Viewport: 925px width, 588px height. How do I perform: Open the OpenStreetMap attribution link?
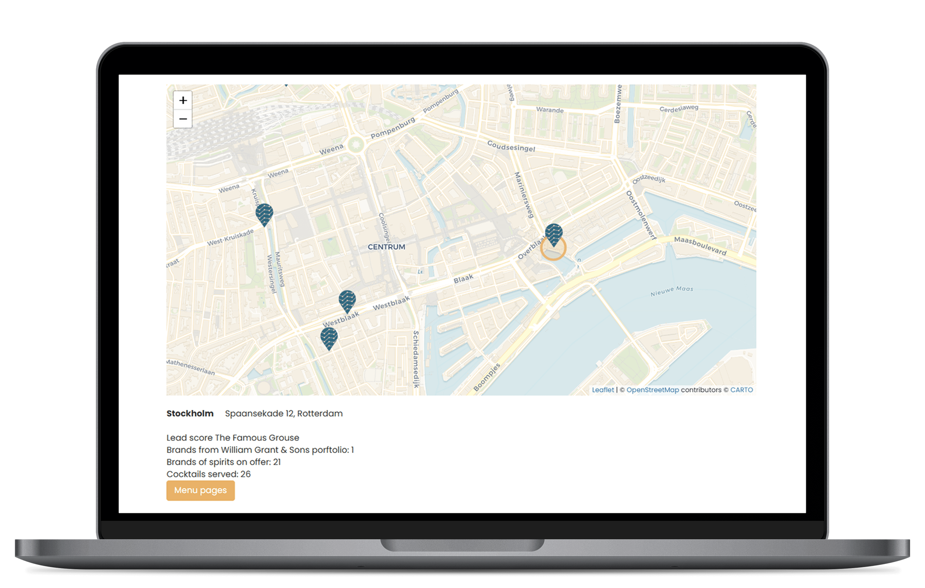coord(652,390)
